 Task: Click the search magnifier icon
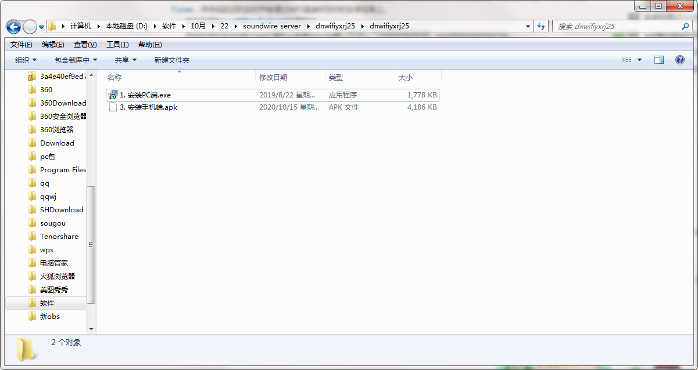point(685,26)
